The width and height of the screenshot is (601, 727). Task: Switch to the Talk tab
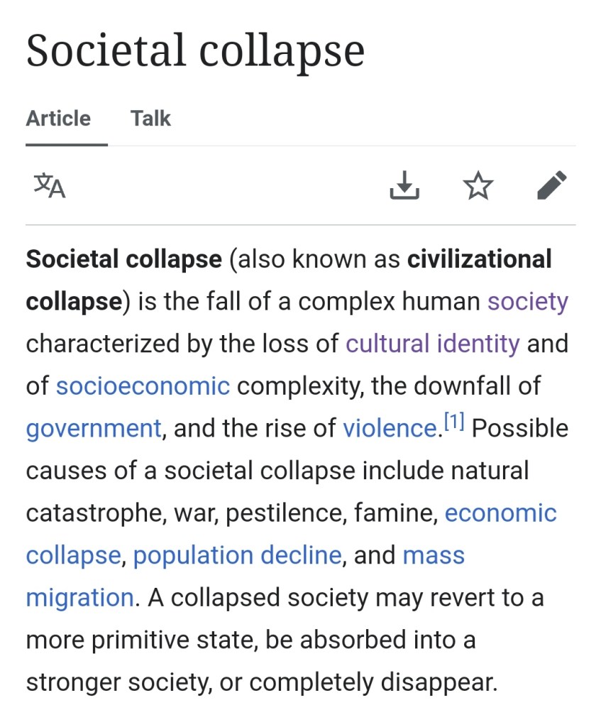150,118
